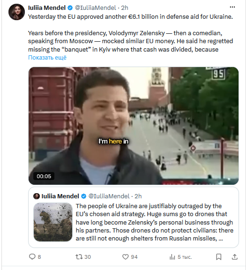Click the verified badge in quoted post

point(83,196)
